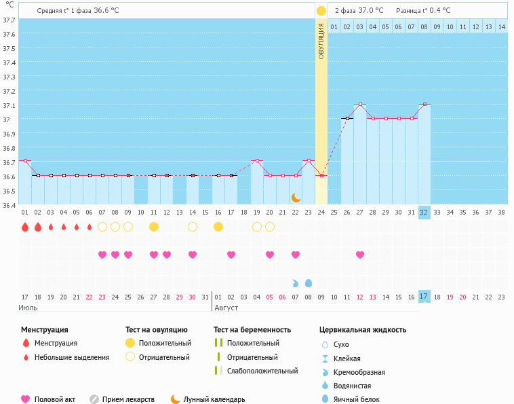
Task: Click the Половой акт legend heart icon
Action: pyautogui.click(x=26, y=399)
